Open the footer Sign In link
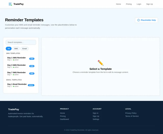This screenshot has width=163, height=134. point(96,113)
